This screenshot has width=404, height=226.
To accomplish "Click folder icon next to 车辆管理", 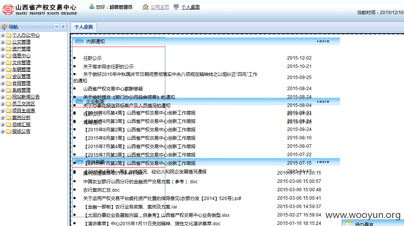I will point(8,69).
